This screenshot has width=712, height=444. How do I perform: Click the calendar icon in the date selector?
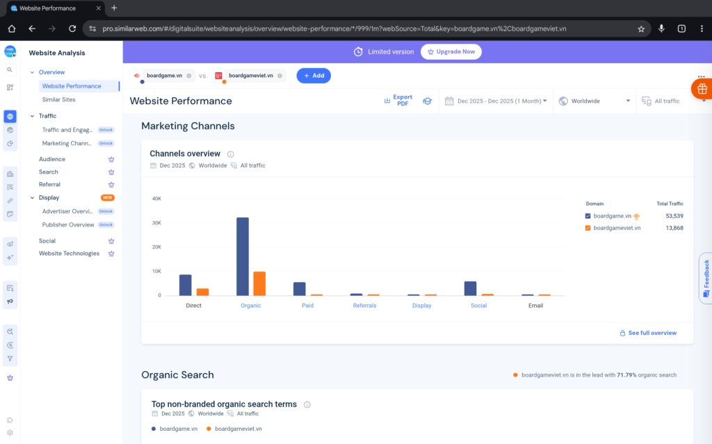(x=449, y=101)
